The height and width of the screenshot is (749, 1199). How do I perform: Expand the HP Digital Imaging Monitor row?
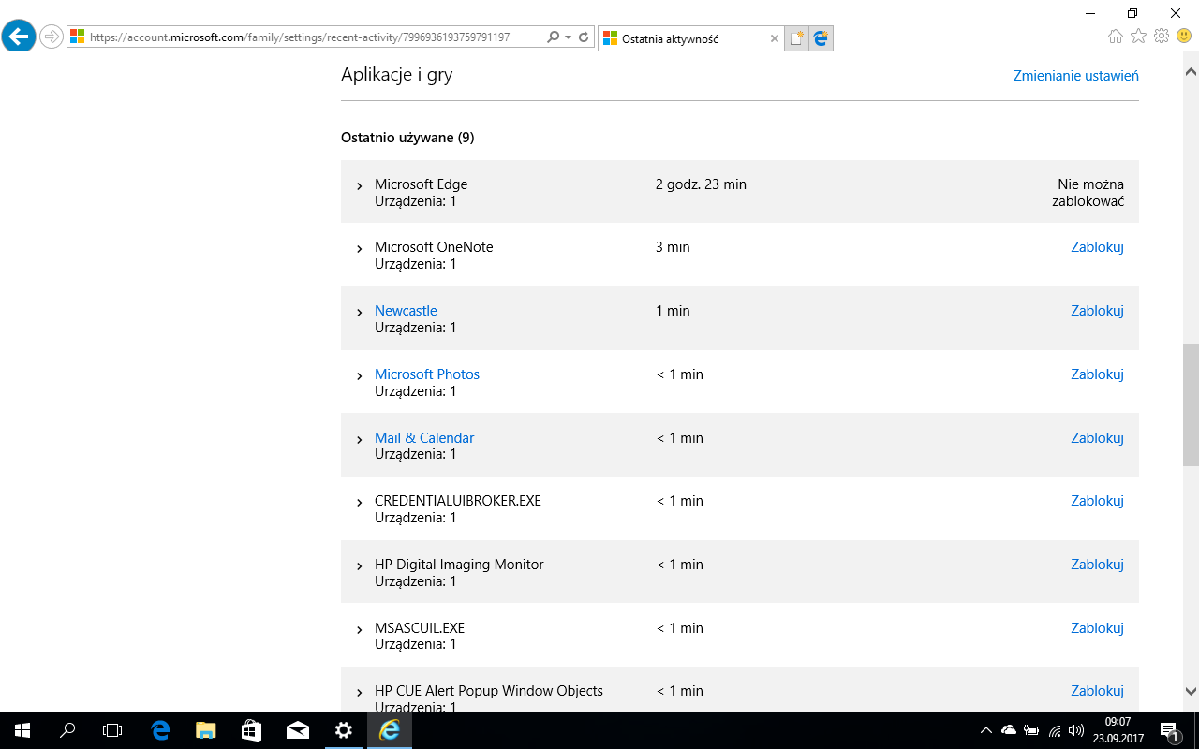click(x=360, y=566)
